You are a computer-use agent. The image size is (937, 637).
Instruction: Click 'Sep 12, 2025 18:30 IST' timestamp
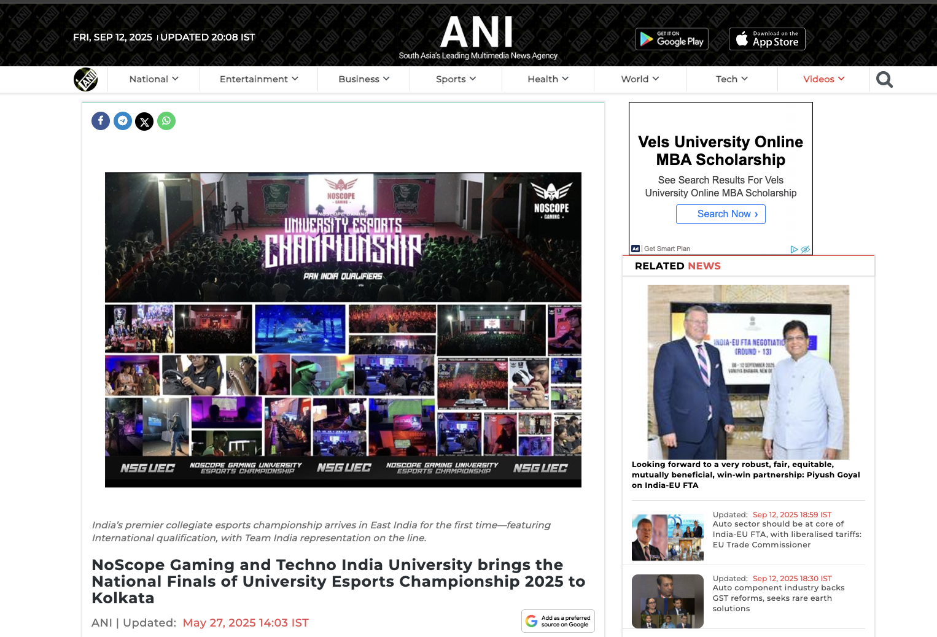[792, 579]
